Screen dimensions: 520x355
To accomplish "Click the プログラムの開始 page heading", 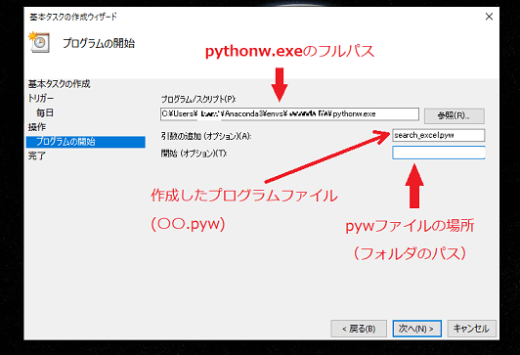I will tap(99, 43).
